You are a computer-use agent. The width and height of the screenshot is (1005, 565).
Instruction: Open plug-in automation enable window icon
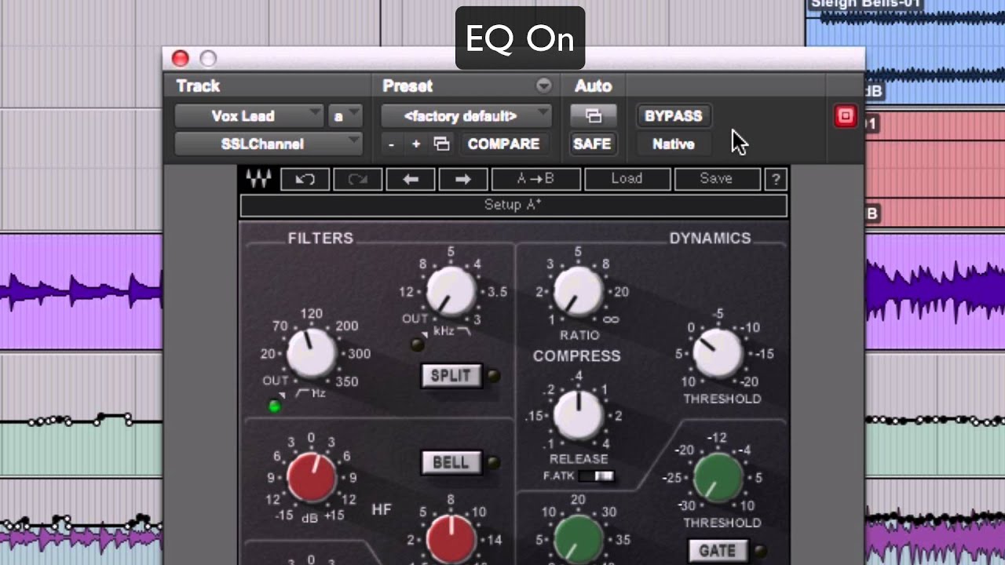point(594,116)
